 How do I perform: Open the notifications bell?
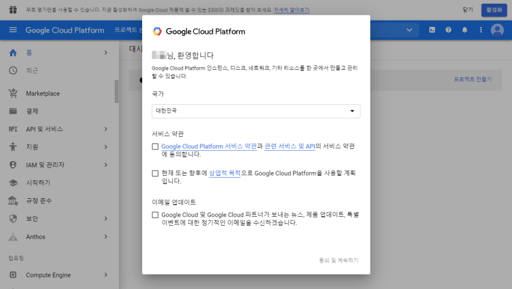point(465,30)
